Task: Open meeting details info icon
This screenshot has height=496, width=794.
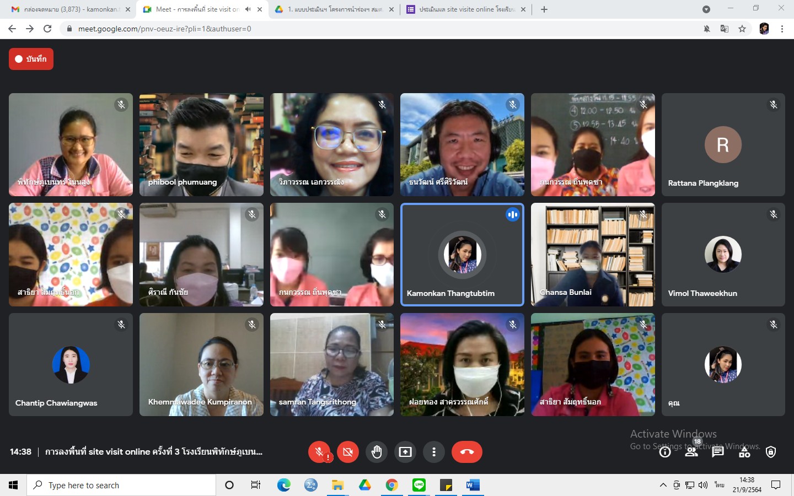Action: (665, 452)
